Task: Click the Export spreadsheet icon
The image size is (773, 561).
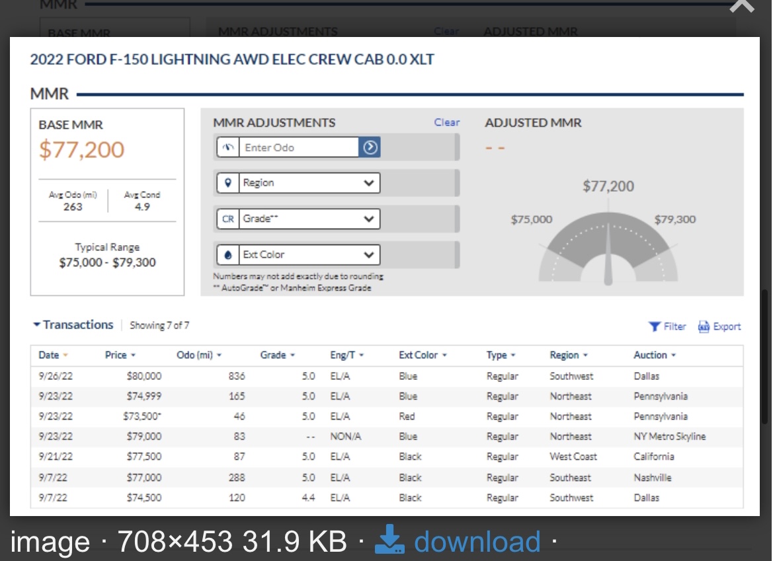Action: click(x=704, y=326)
